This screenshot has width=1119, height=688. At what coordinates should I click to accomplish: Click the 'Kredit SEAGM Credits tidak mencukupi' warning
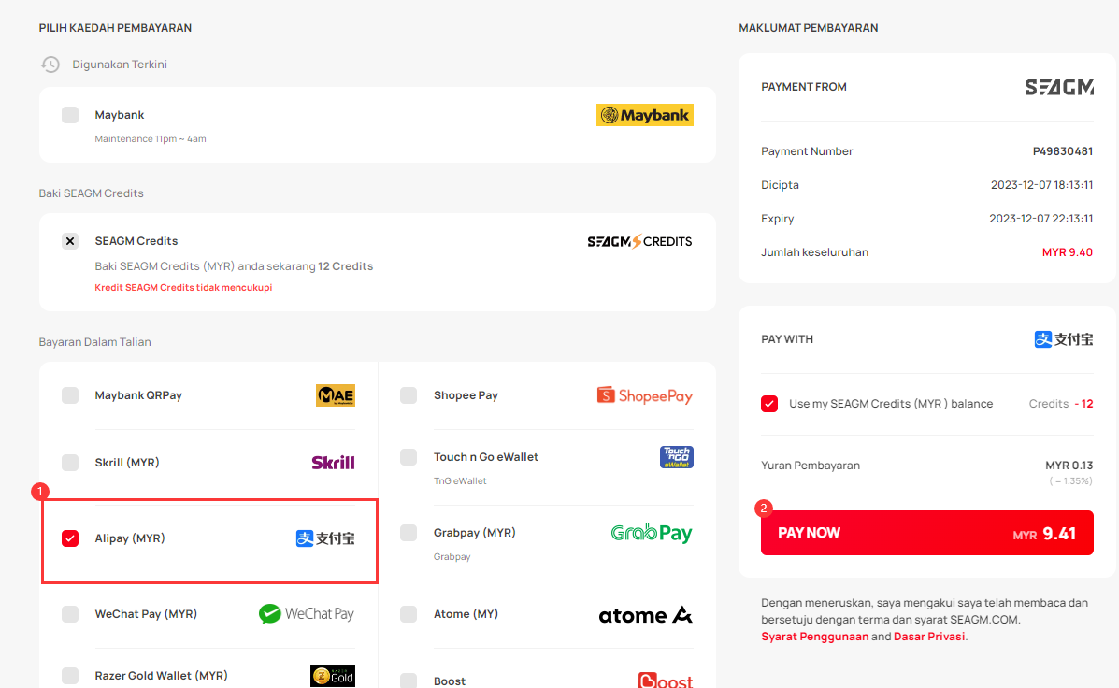pos(183,288)
